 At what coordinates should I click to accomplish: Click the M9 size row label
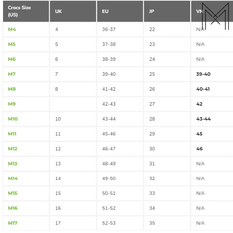(x=12, y=104)
